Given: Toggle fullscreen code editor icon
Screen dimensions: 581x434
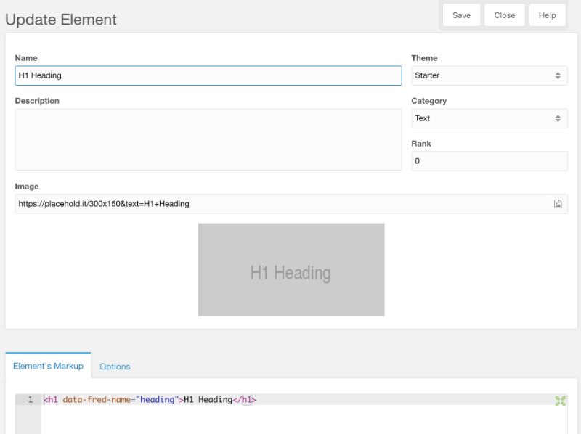Looking at the screenshot, I should (x=560, y=401).
